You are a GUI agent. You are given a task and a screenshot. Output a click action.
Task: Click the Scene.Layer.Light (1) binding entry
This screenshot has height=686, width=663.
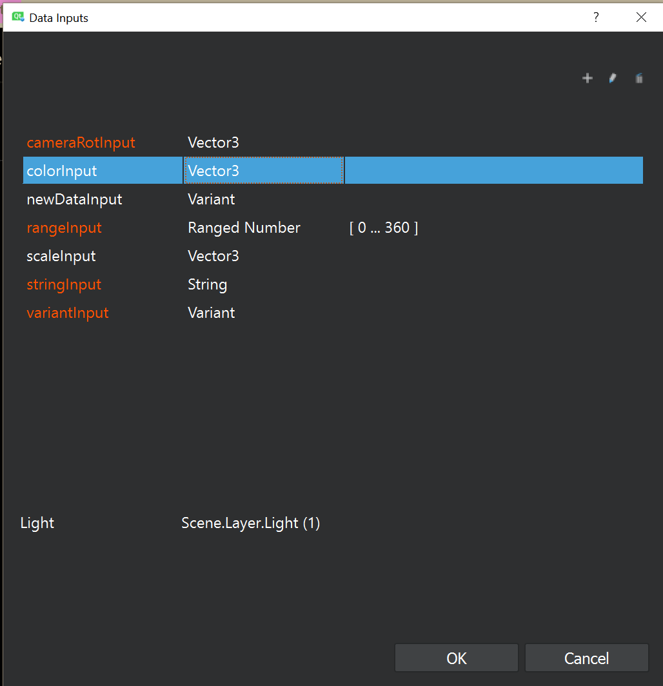pyautogui.click(x=251, y=523)
